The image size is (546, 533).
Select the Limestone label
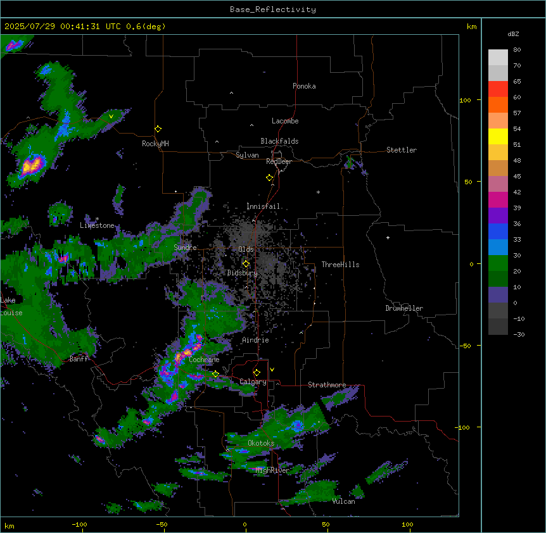(97, 225)
